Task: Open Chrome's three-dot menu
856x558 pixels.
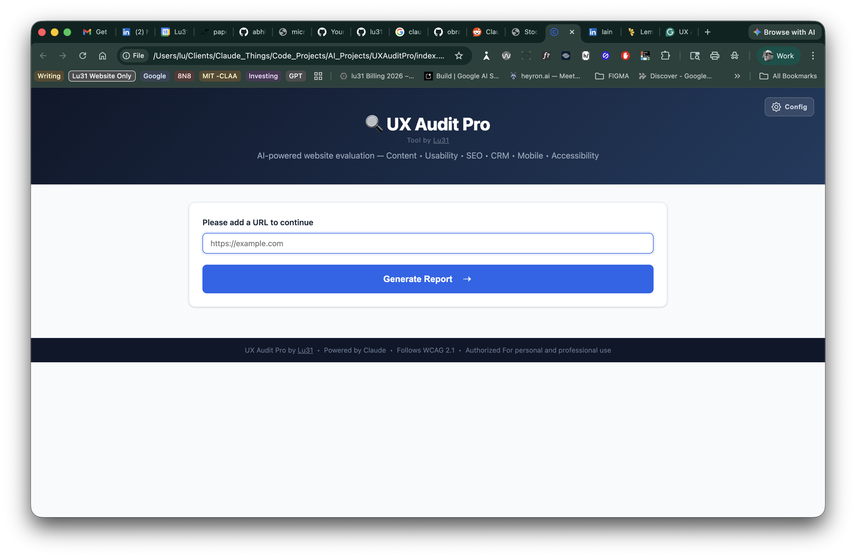Action: point(813,56)
